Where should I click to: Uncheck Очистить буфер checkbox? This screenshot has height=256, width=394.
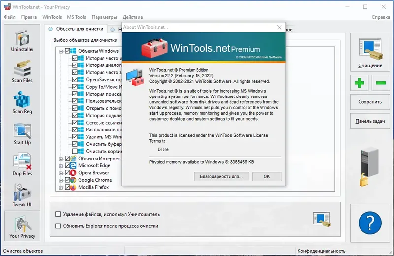point(75,144)
